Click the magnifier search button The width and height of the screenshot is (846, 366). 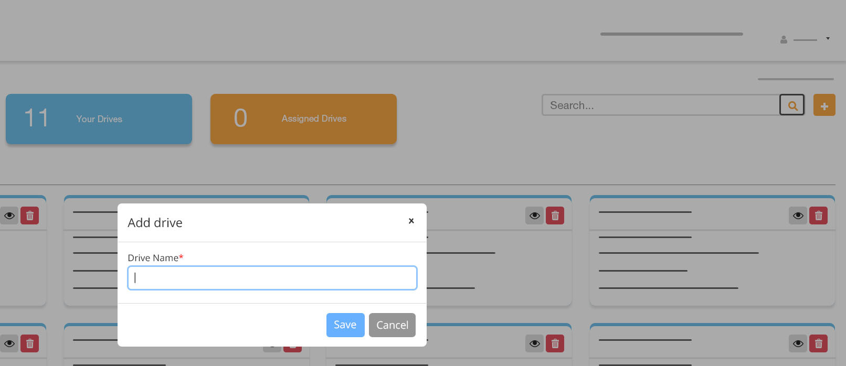tap(792, 105)
